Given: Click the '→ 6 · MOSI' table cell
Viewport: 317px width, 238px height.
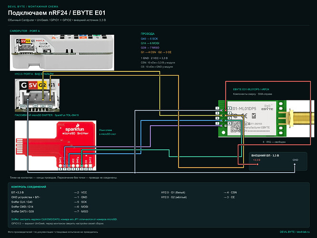Looking at the screenshot, I should point(81,207).
